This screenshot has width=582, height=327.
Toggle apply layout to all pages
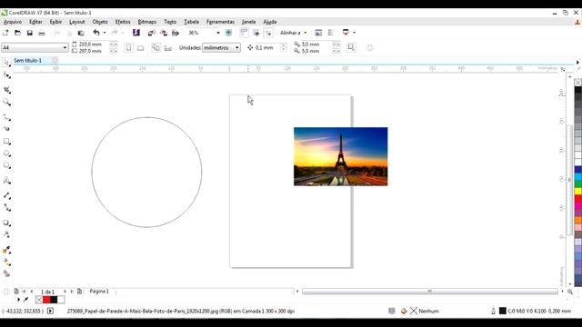[x=156, y=48]
